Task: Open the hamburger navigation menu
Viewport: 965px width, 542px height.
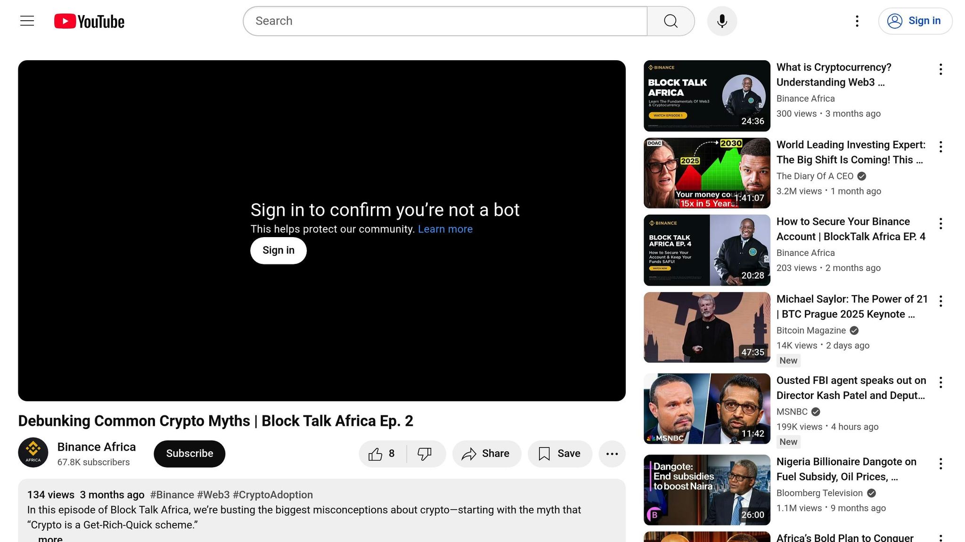Action: [26, 21]
